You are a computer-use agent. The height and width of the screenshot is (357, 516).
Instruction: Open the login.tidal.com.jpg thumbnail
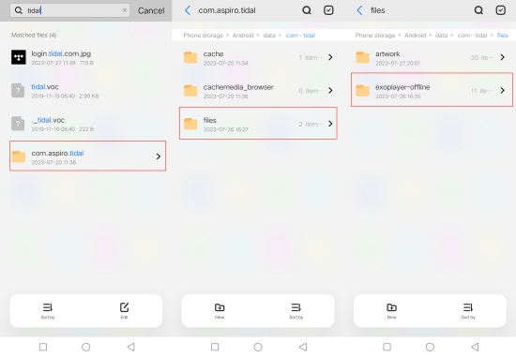(19, 57)
